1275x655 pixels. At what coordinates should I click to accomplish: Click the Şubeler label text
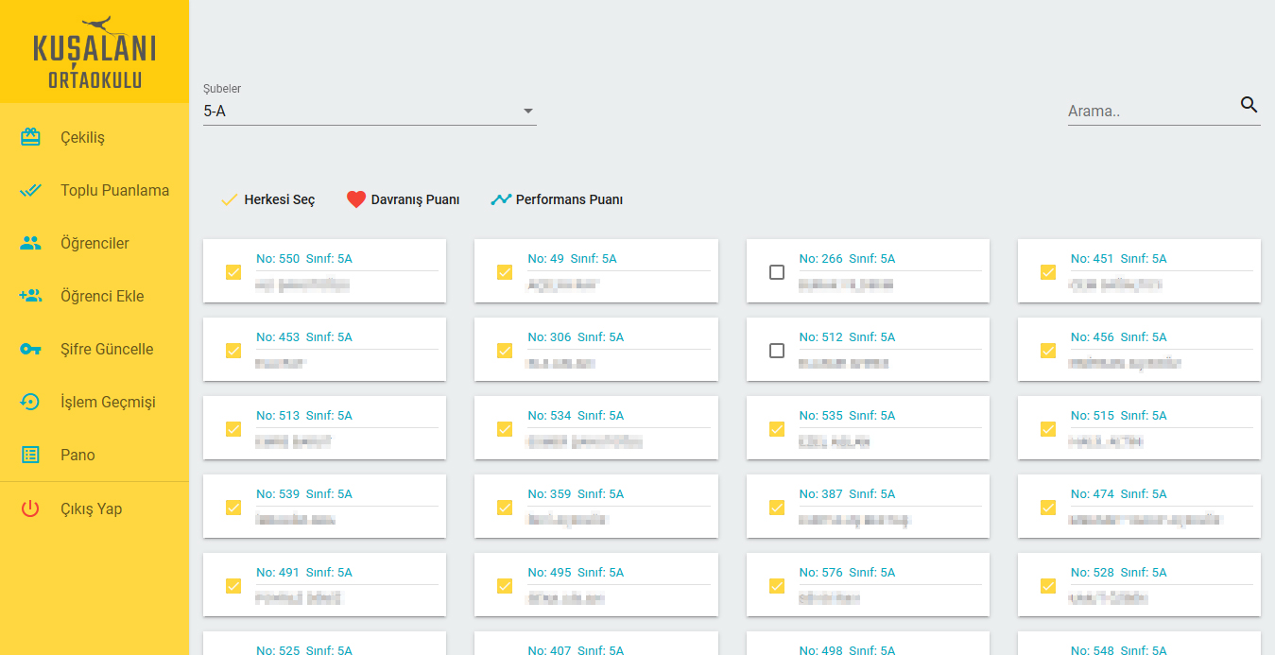(x=222, y=89)
